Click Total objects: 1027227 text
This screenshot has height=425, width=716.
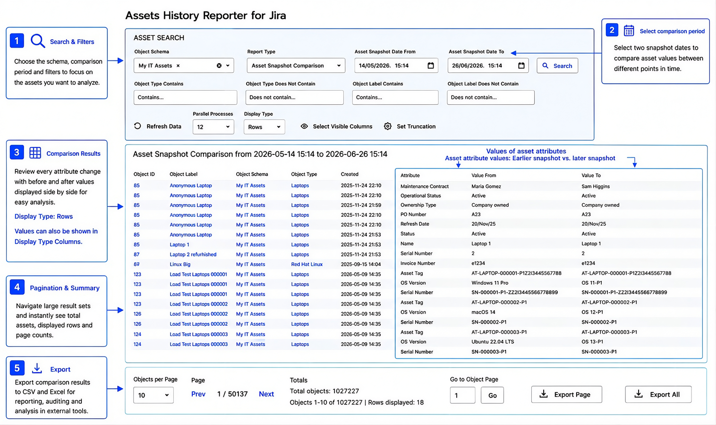(x=324, y=391)
